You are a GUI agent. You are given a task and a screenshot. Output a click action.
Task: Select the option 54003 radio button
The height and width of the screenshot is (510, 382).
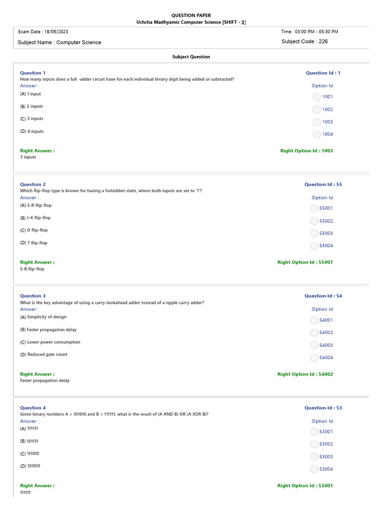[x=314, y=346]
